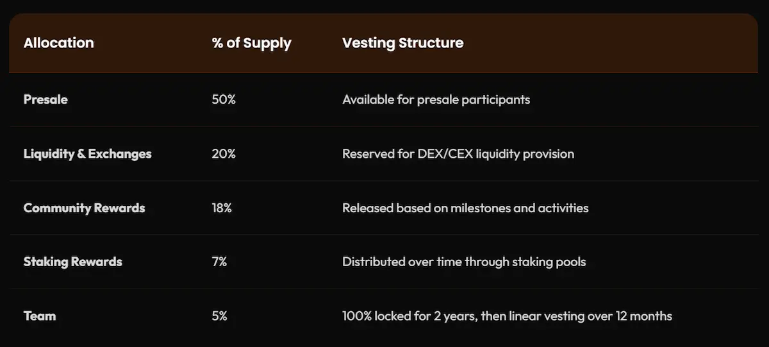Image resolution: width=769 pixels, height=347 pixels.
Task: Click the Staking Rewards label
Action: 72,262
